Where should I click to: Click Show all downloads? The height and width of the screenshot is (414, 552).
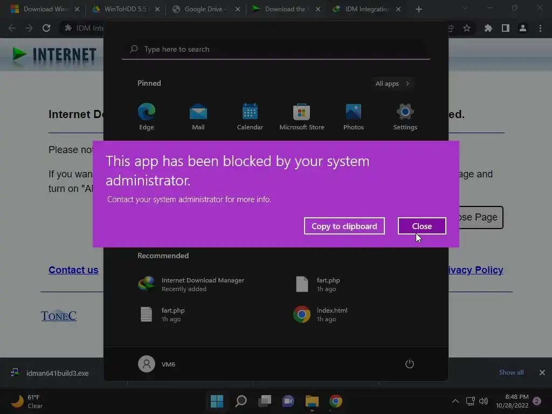click(x=511, y=372)
